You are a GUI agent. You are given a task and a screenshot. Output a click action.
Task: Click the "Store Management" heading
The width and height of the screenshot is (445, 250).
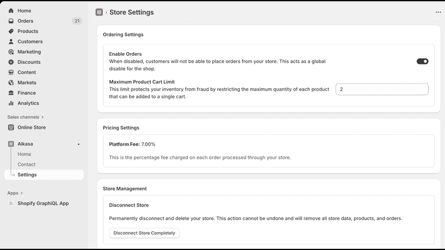coord(125,189)
